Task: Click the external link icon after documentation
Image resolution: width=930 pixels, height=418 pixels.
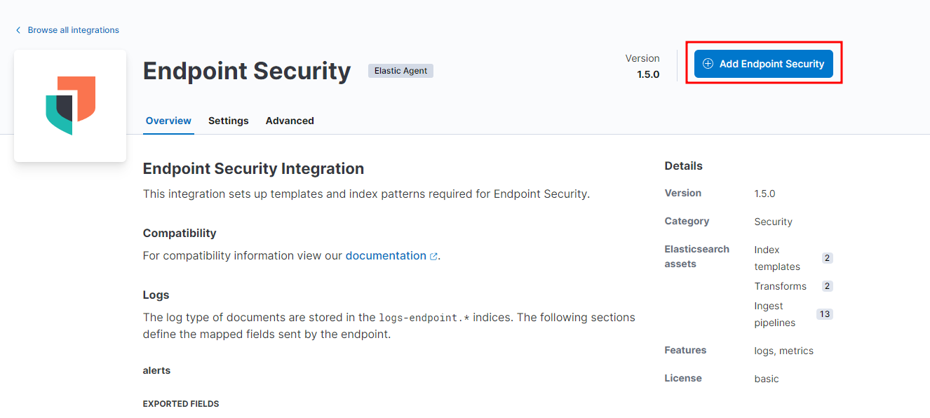Action: point(433,257)
